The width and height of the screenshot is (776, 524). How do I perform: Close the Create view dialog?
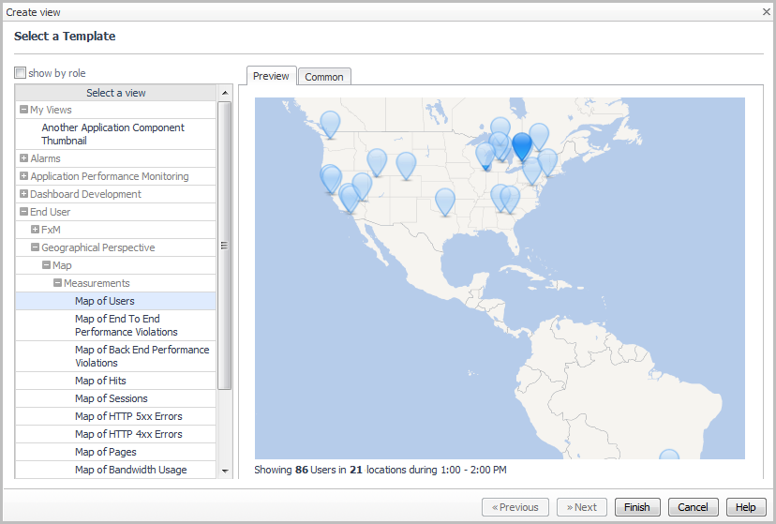(766, 11)
